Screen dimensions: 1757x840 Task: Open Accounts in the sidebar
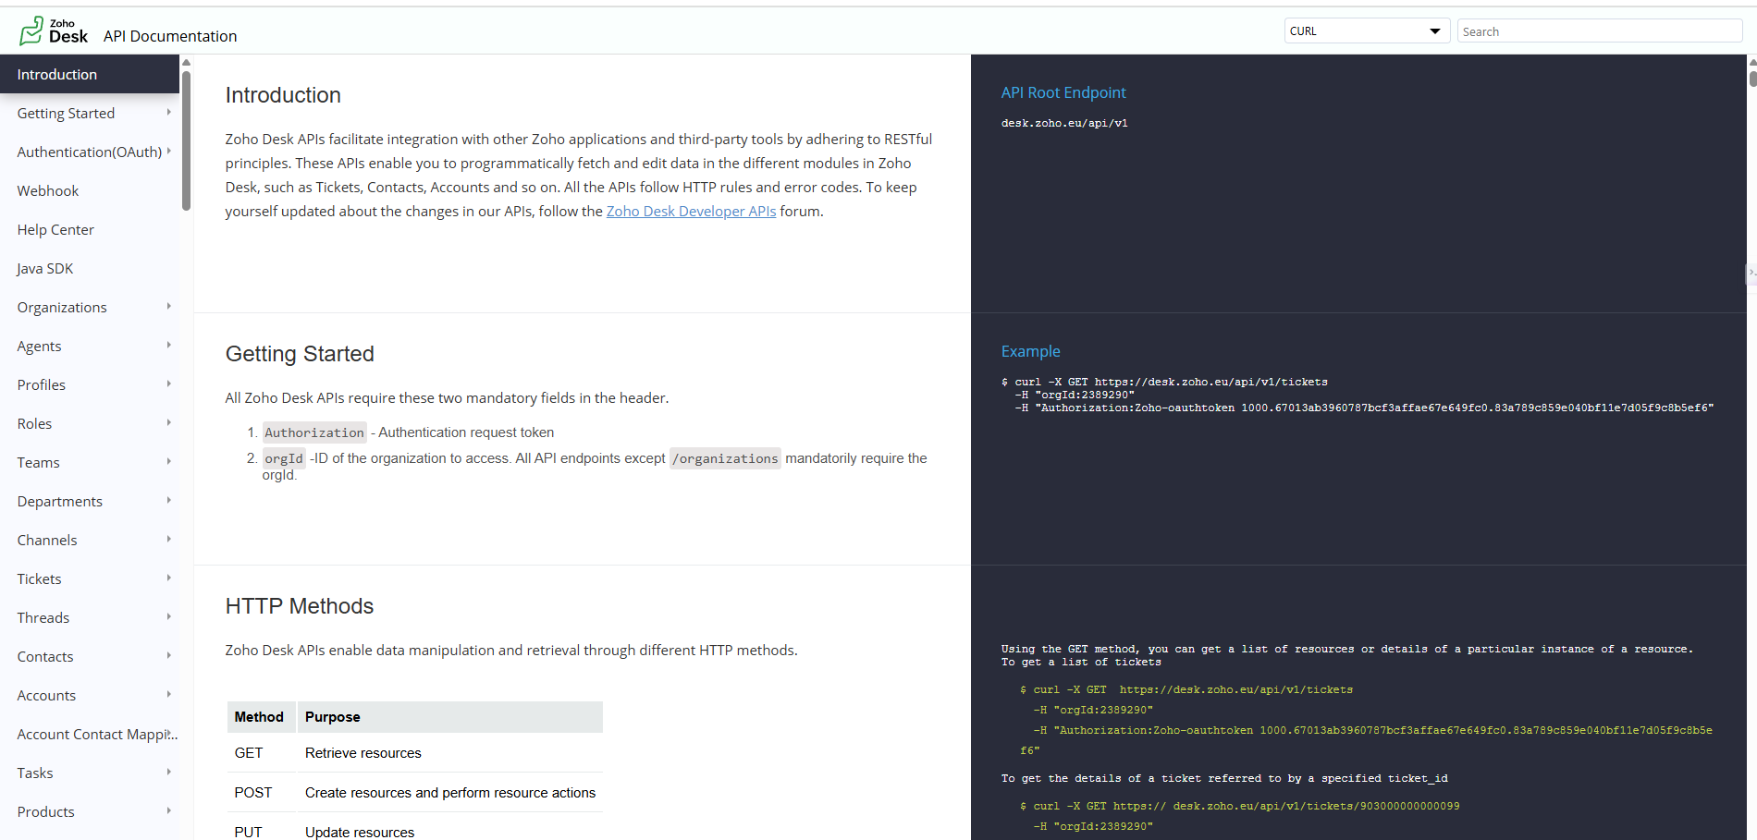point(46,695)
